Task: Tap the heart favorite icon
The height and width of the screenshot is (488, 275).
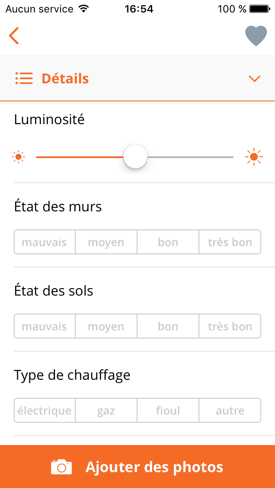Action: [256, 36]
